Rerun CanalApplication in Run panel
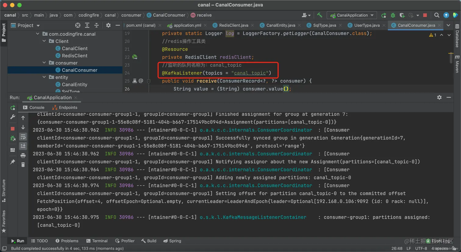This screenshot has width=461, height=252. pyautogui.click(x=13, y=108)
